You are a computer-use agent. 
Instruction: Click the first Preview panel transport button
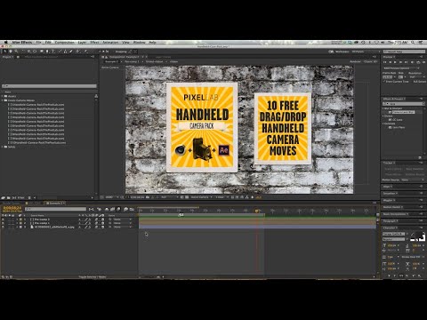point(385,62)
